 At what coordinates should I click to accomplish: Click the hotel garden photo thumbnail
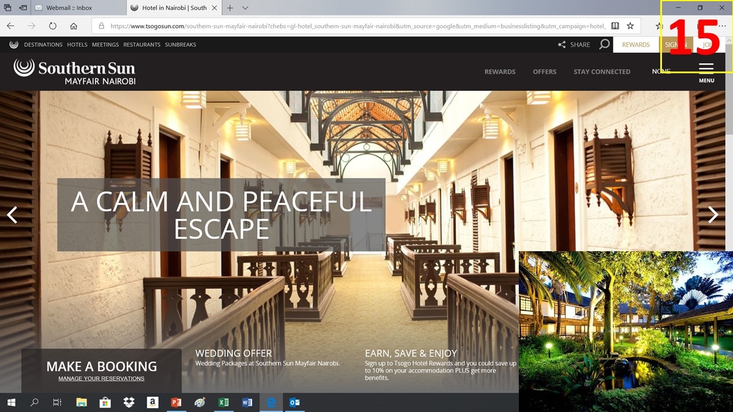[626, 331]
